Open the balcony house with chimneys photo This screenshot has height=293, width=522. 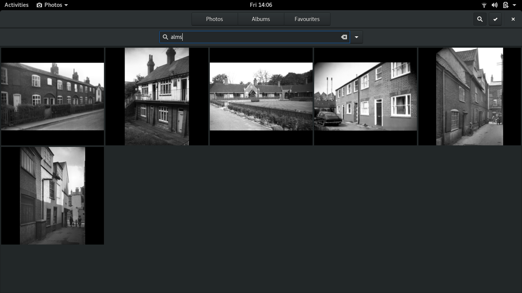pos(157,97)
